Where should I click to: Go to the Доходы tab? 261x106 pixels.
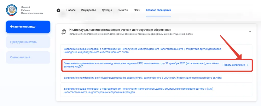(x=107, y=10)
